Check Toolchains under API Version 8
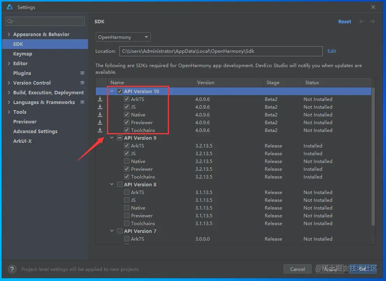 [126, 223]
